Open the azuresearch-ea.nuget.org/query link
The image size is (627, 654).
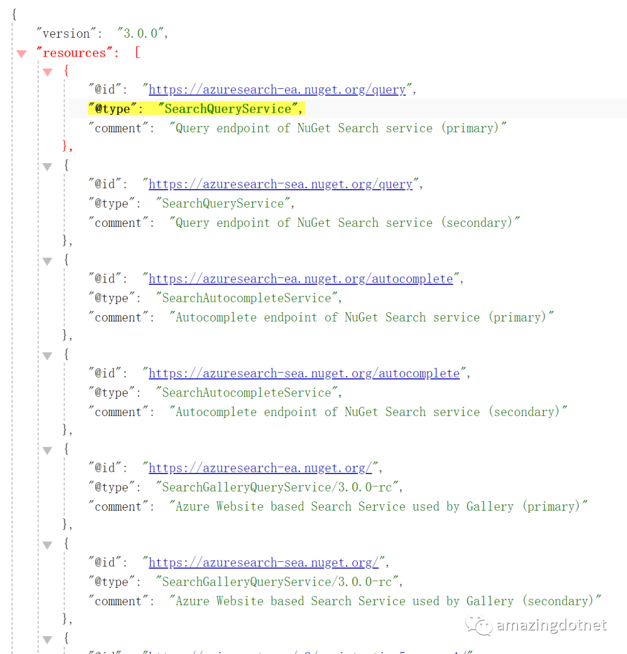(x=277, y=90)
